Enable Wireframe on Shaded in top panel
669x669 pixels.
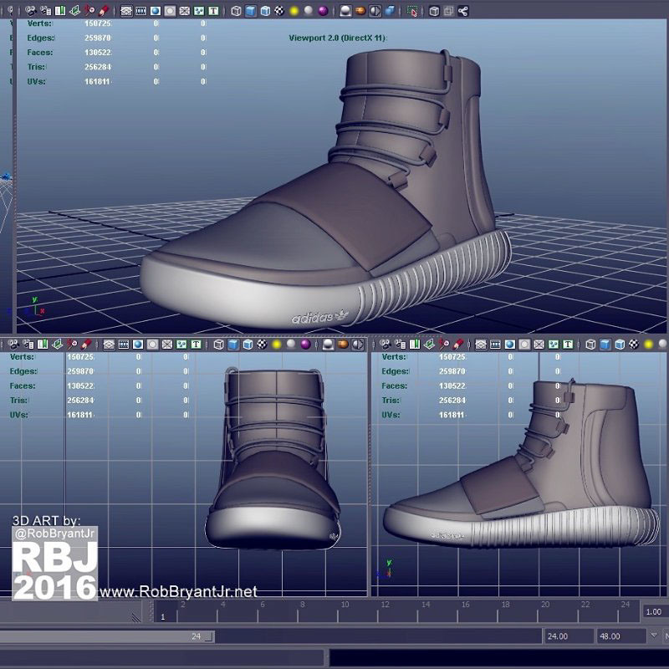point(265,11)
